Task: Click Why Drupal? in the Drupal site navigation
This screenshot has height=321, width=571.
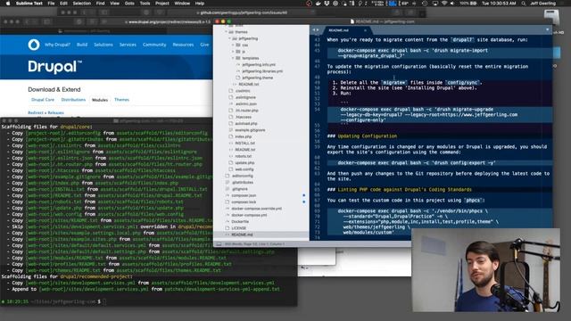Action: [x=57, y=45]
